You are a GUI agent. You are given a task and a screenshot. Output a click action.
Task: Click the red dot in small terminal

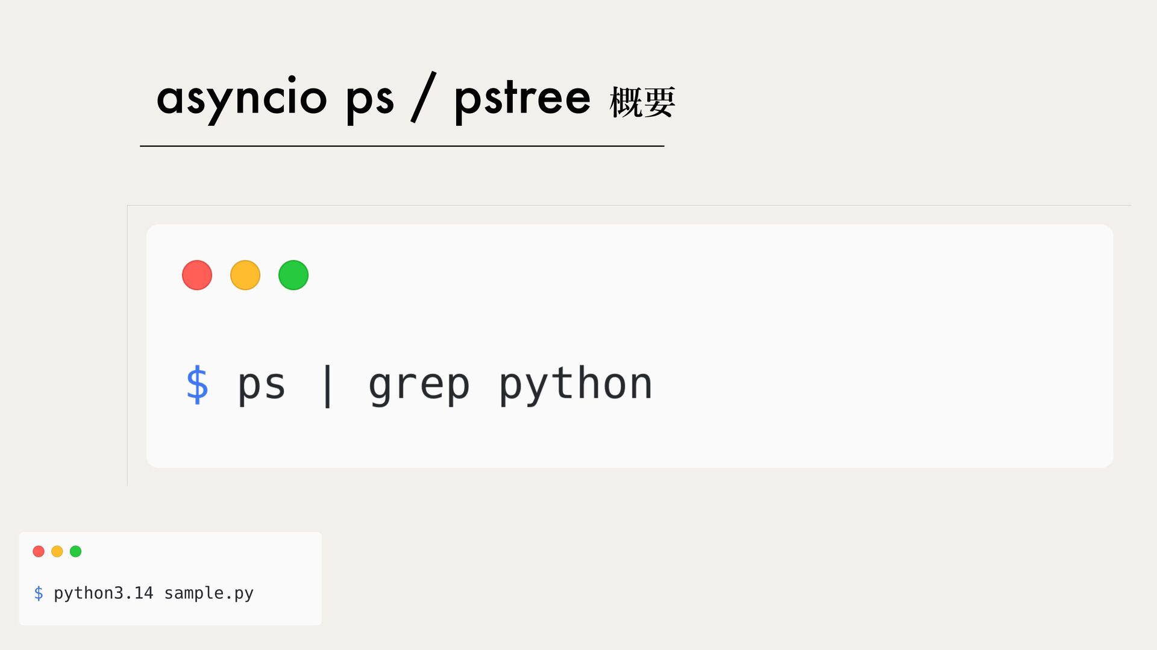coord(39,551)
